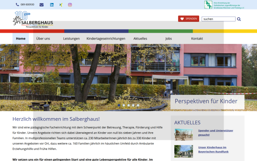Select the second slider dot
Image resolution: width=257 pixels, height=161 pixels.
pos(124,105)
